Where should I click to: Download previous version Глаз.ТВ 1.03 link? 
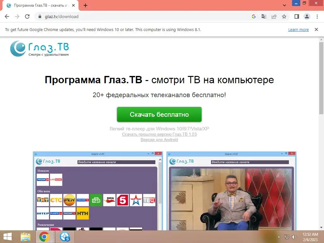pyautogui.click(x=159, y=134)
